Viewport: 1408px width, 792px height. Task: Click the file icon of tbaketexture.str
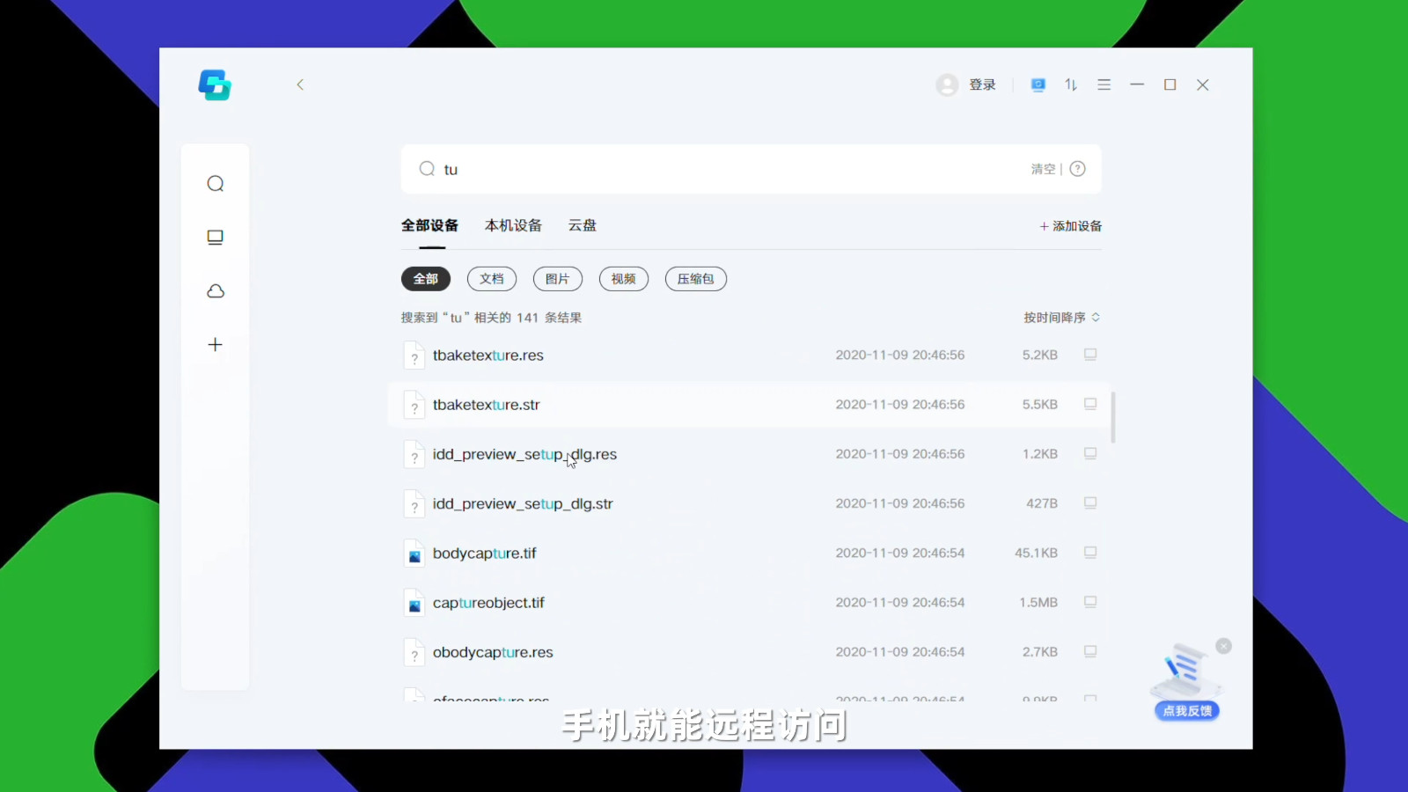[x=414, y=405]
